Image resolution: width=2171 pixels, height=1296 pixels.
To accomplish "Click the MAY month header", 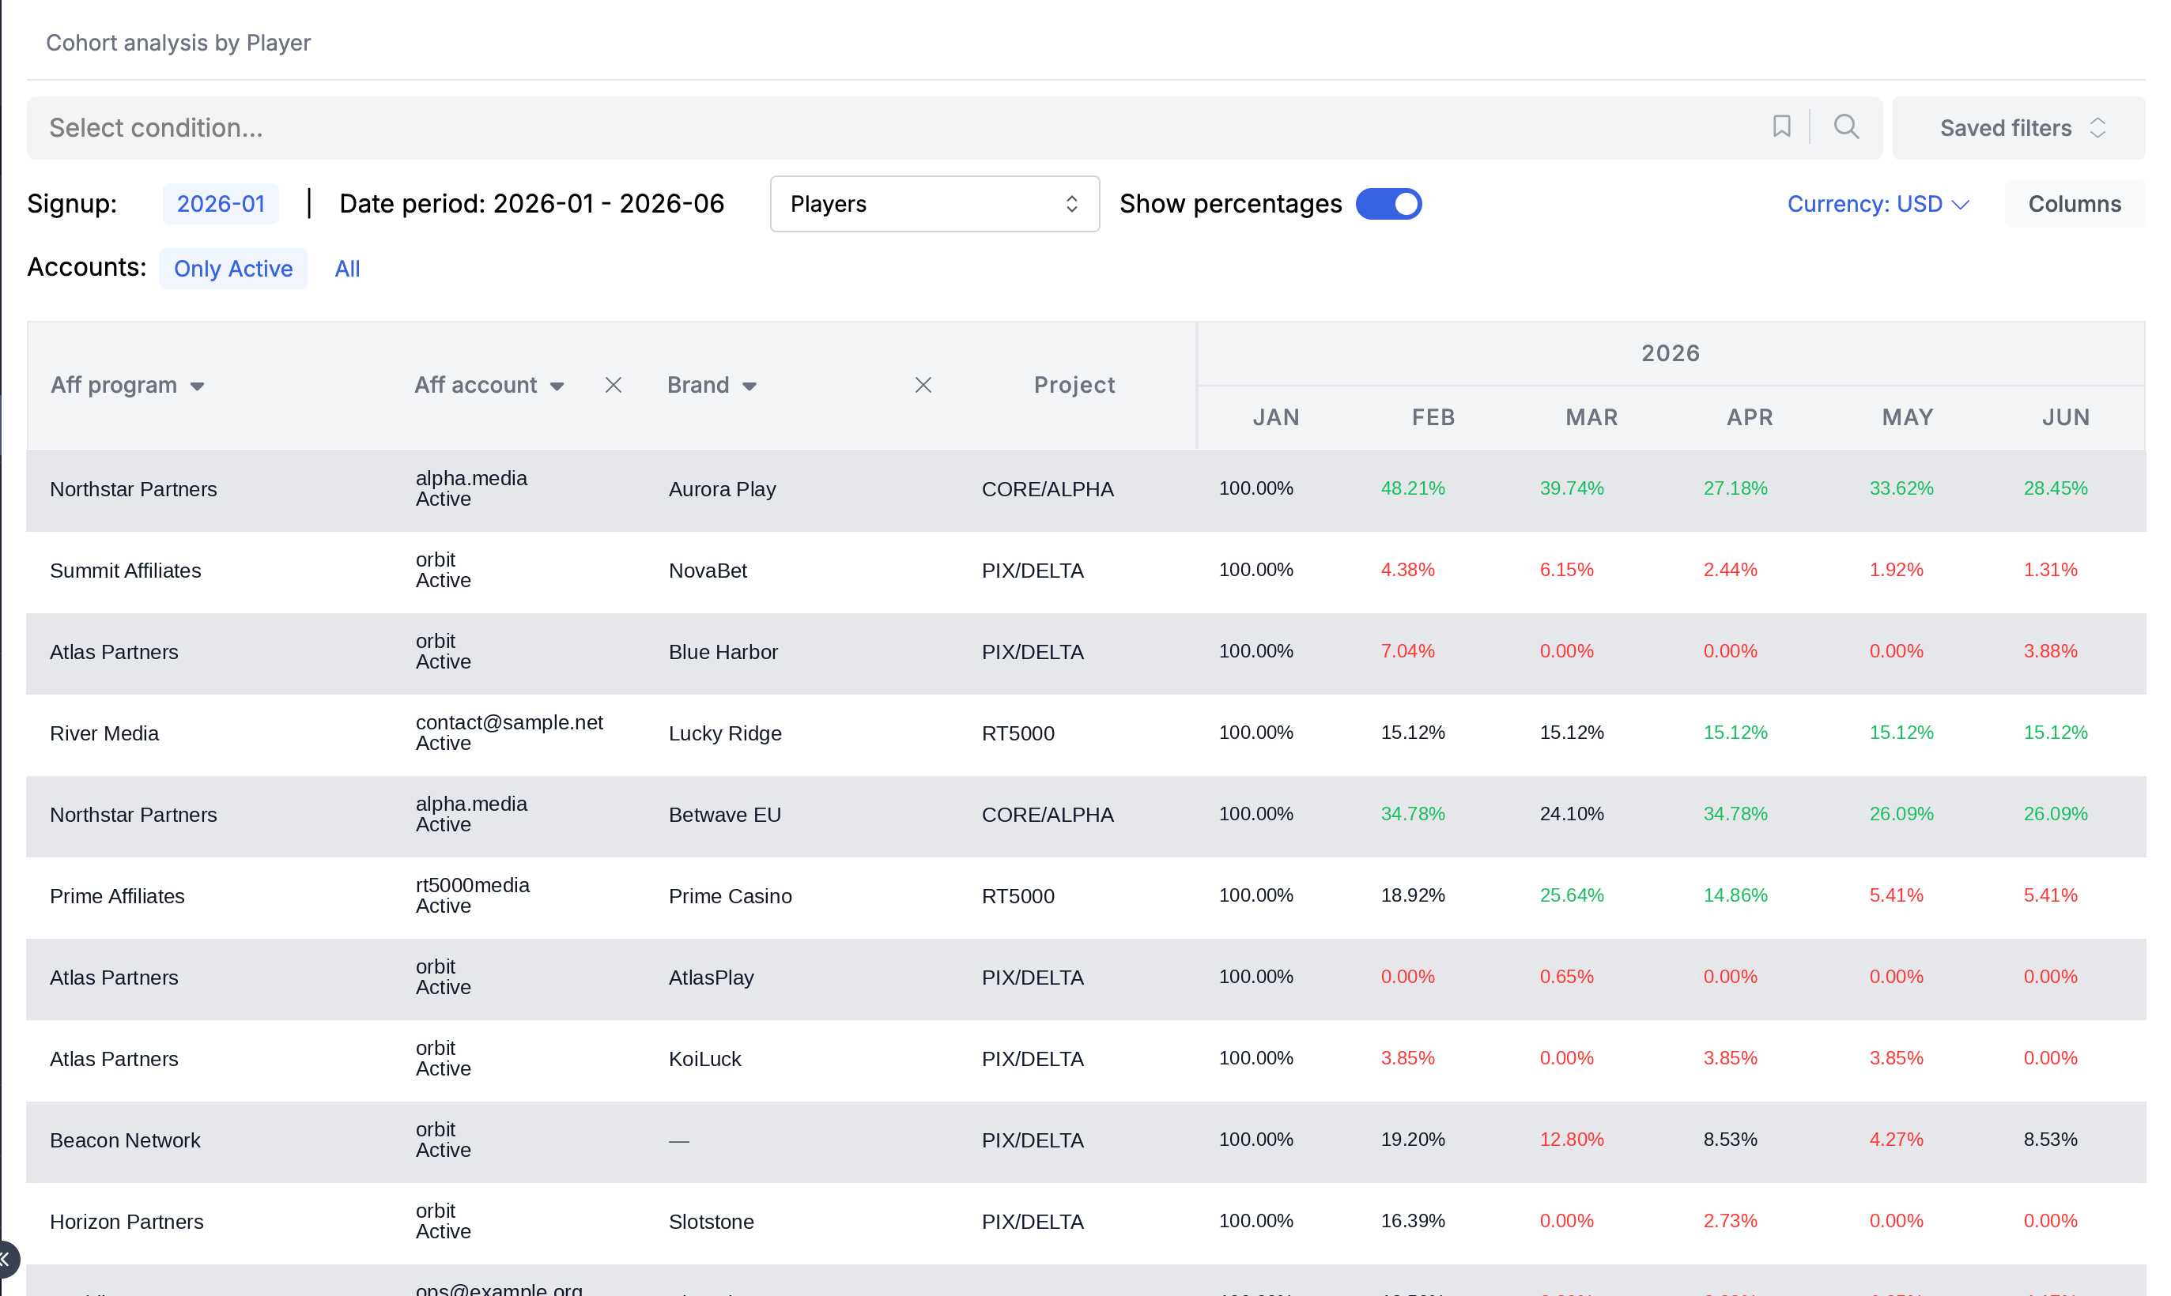I will pyautogui.click(x=1907, y=417).
